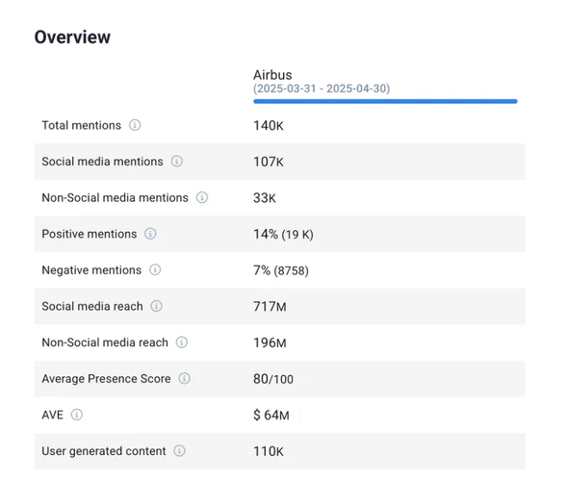Click the Non-Social media reach label
The image size is (566, 481).
click(x=105, y=342)
